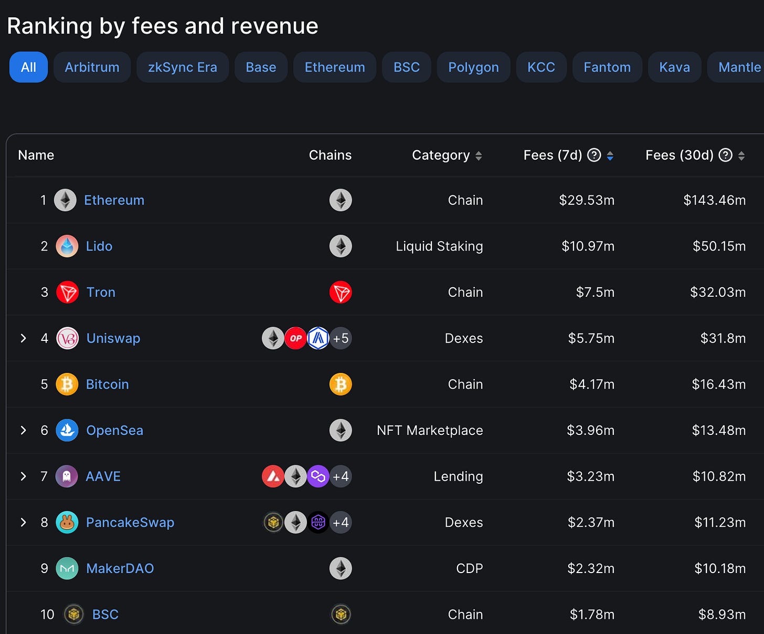This screenshot has width=764, height=634.
Task: Click the Fees (7d) help question icon
Action: [x=594, y=155]
